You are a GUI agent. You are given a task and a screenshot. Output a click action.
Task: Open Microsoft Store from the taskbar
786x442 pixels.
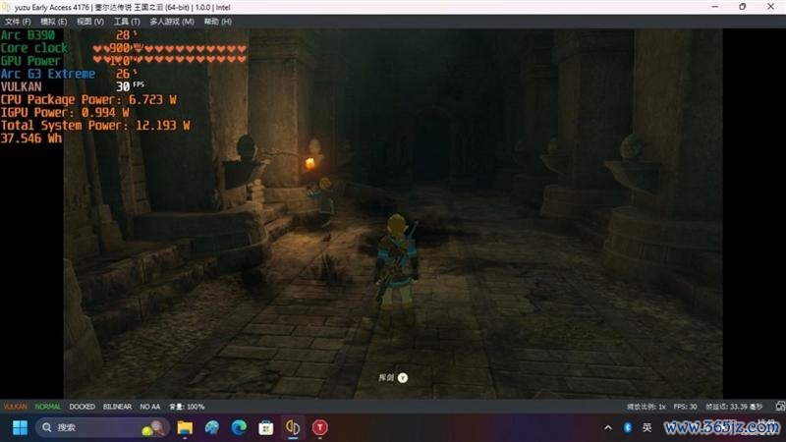tap(266, 427)
